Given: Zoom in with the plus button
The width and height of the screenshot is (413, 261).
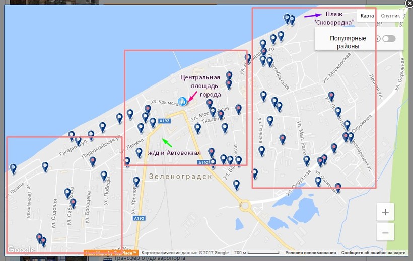Looking at the screenshot, I should click(x=385, y=212).
